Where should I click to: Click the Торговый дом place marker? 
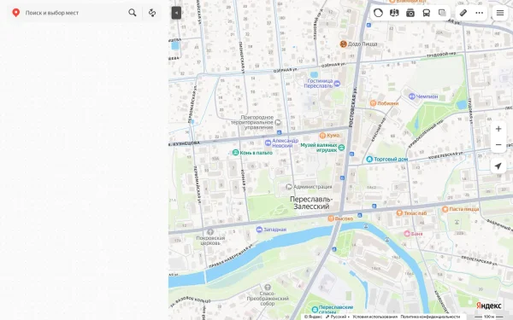pos(369,159)
